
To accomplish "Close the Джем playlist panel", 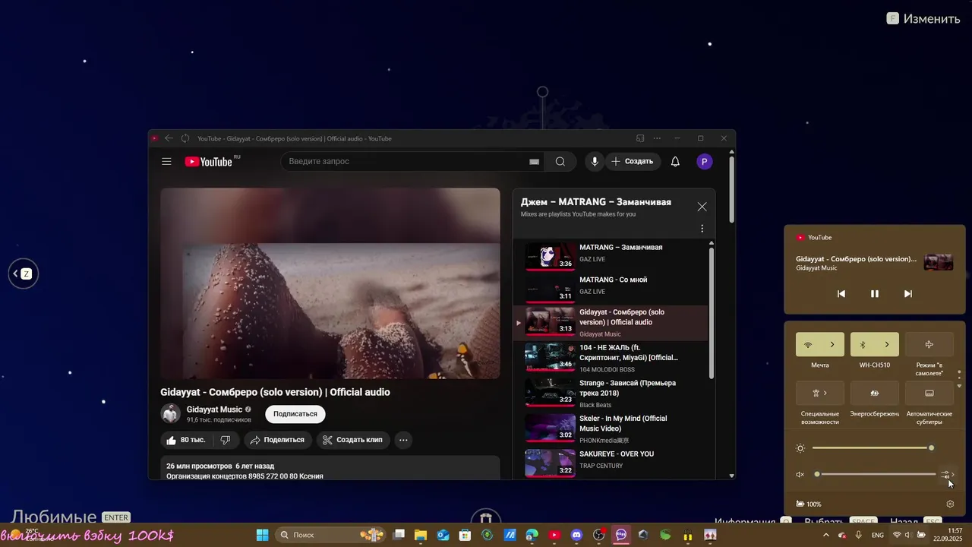I will click(x=702, y=207).
